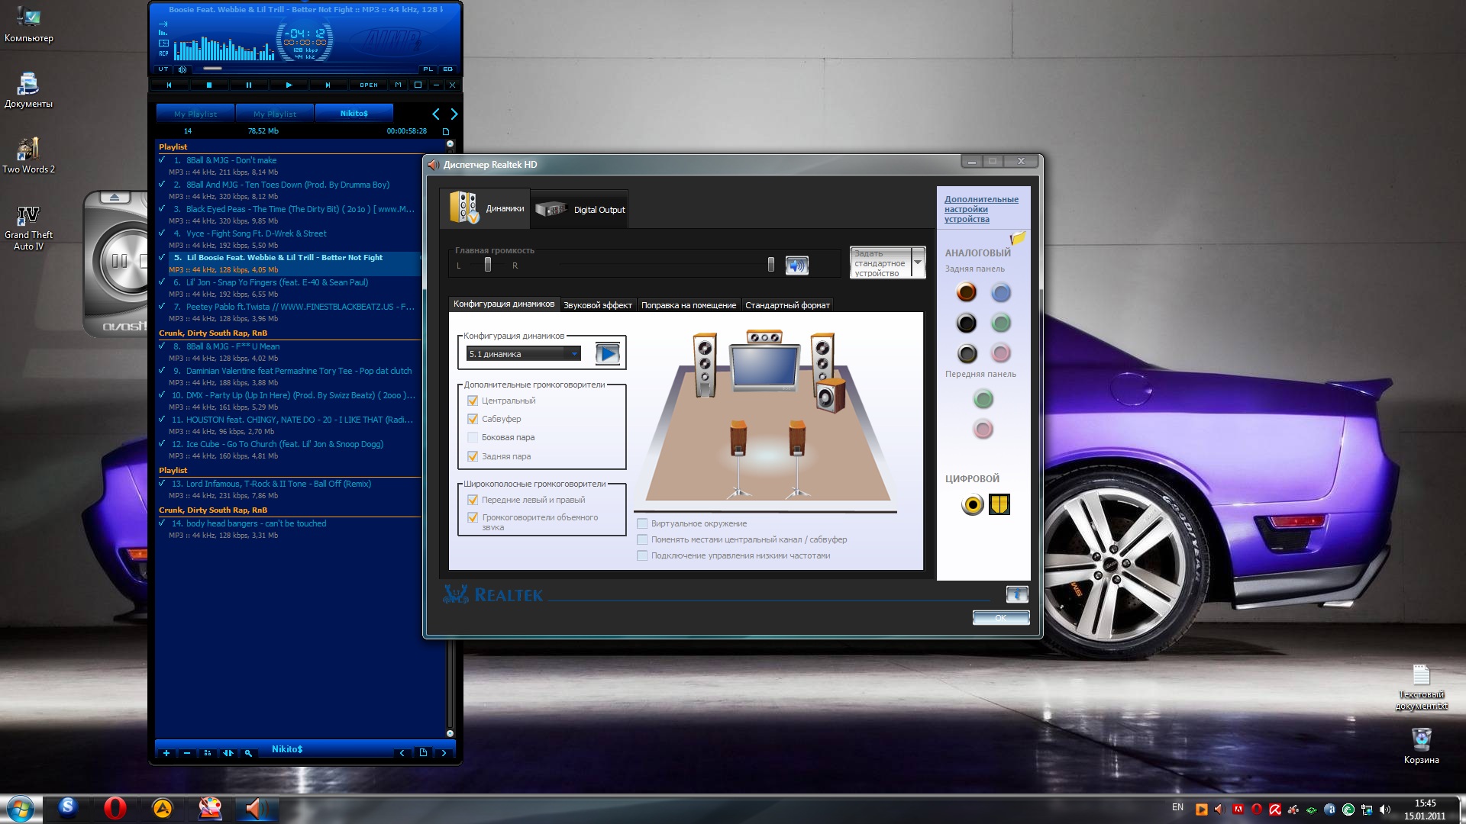Open Opera browser from taskbar
This screenshot has height=824, width=1466.
pos(115,808)
